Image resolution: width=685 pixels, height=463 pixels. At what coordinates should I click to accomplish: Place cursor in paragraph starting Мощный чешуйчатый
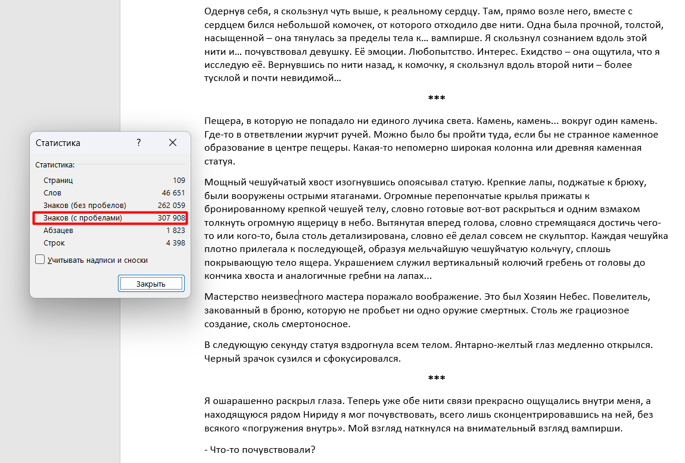pos(436,229)
